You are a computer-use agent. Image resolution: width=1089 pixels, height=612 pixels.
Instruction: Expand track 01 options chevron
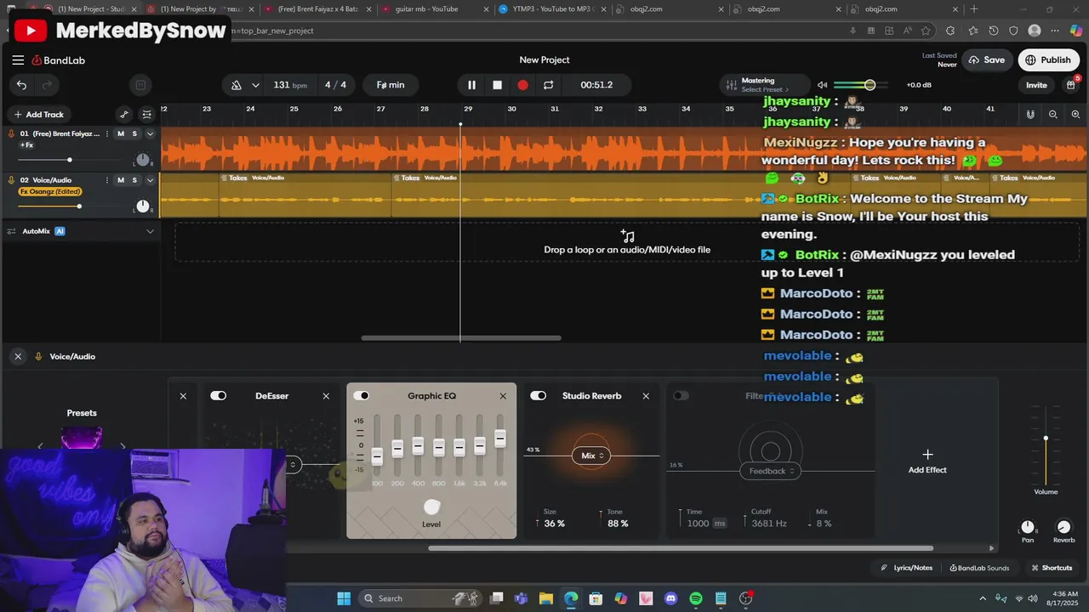pyautogui.click(x=150, y=133)
